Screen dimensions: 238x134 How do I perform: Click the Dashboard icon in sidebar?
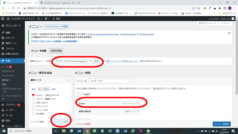3,26
